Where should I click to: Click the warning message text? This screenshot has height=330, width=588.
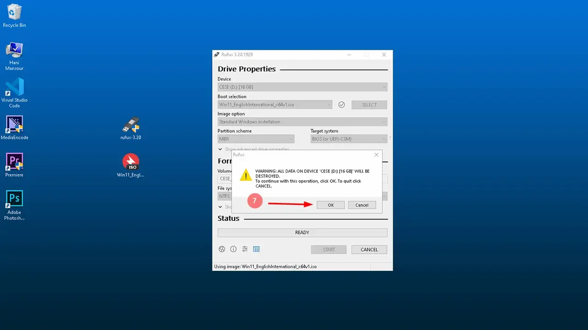(x=312, y=178)
